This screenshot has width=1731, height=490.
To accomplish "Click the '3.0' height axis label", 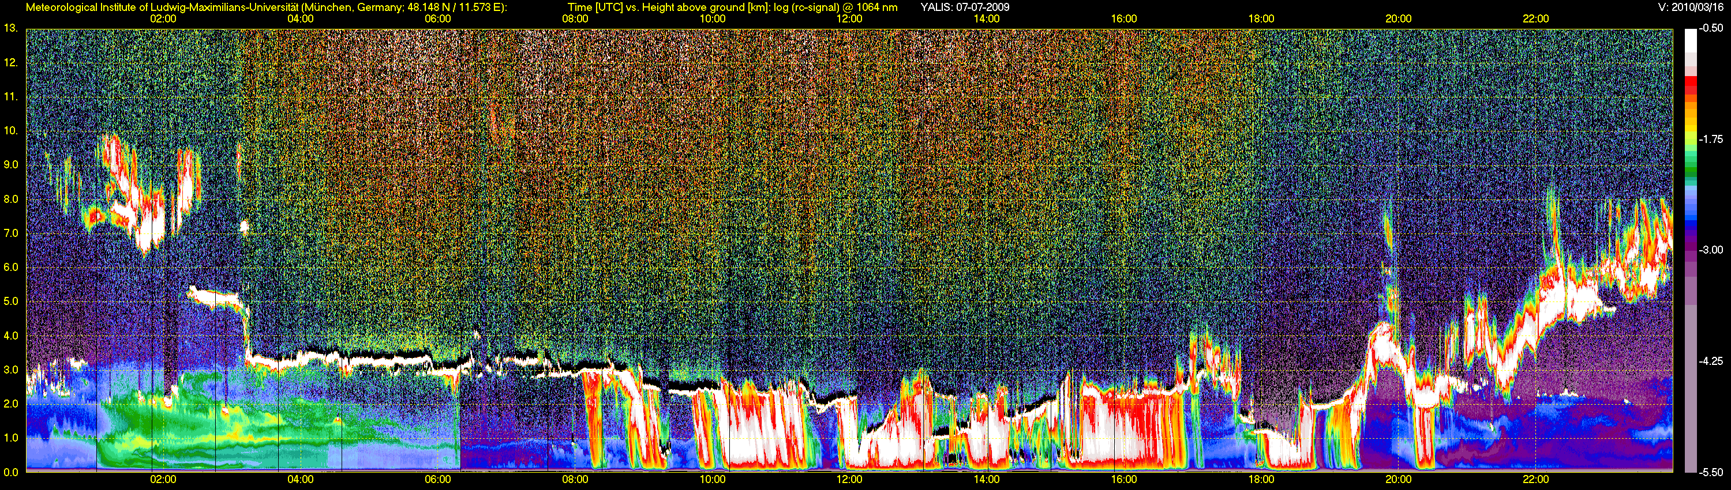I will point(11,370).
